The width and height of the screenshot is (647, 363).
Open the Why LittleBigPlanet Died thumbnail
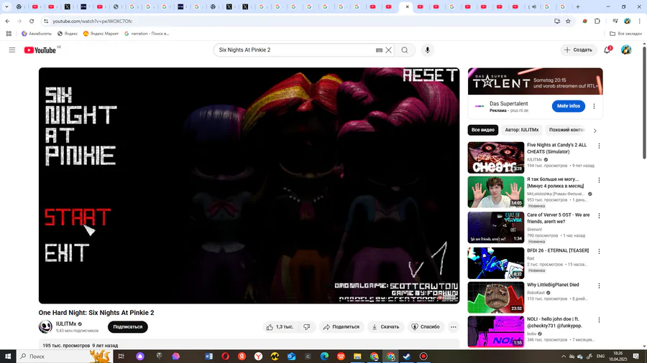pos(495,297)
